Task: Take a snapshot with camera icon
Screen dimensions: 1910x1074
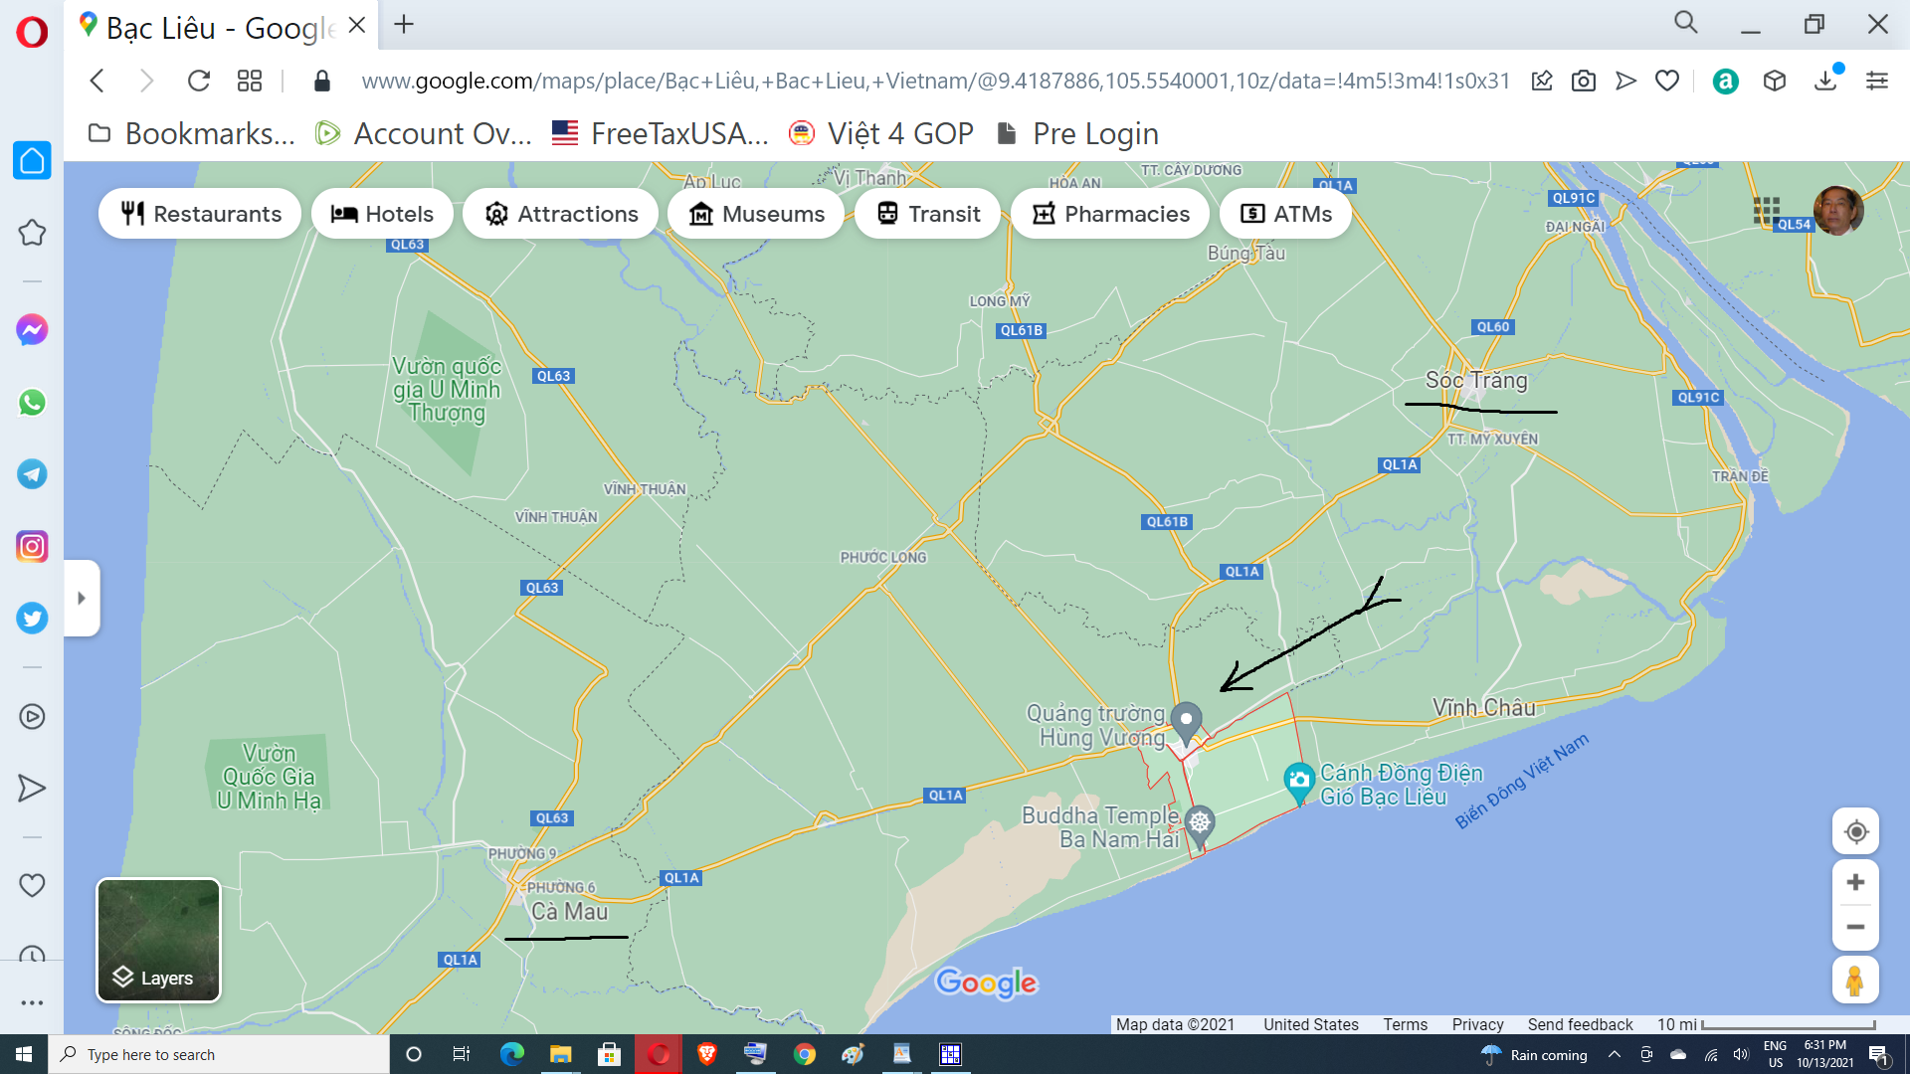Action: tap(1584, 81)
